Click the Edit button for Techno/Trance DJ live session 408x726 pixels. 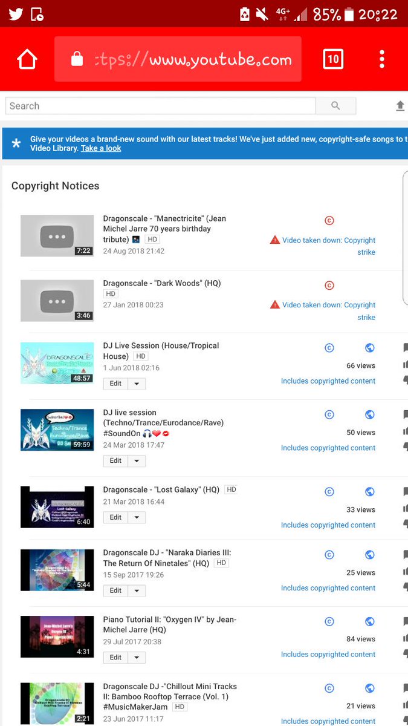coord(115,460)
